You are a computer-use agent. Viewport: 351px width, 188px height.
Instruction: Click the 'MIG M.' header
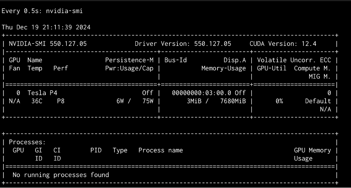coord(319,76)
